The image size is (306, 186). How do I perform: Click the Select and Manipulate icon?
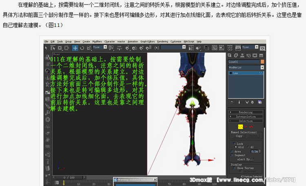coord(119,48)
